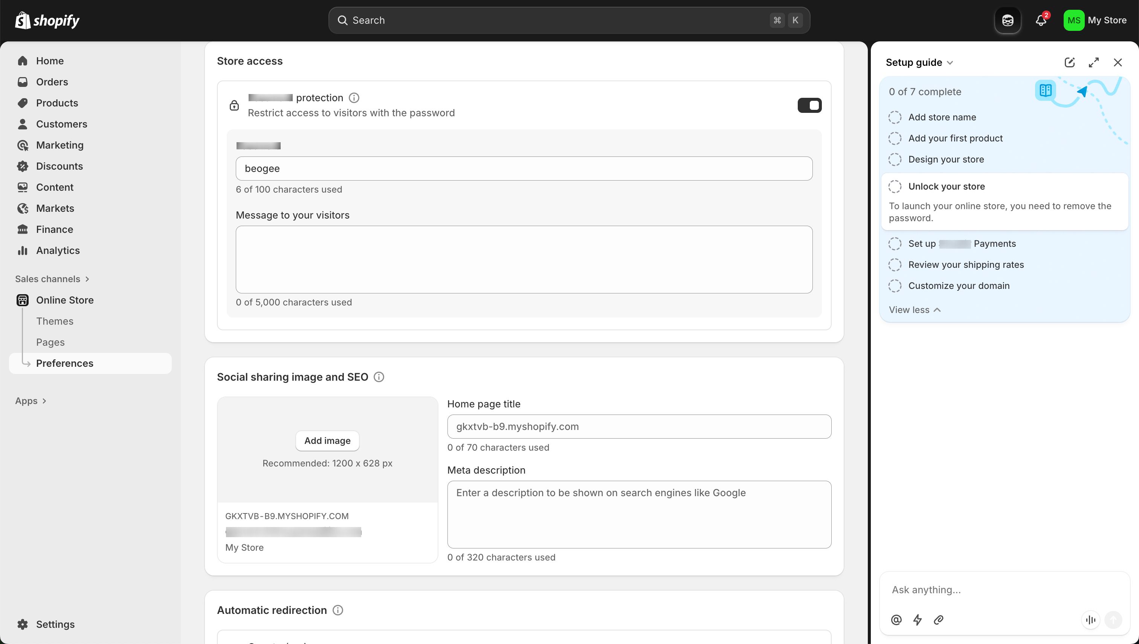Open the Analytics section

[x=58, y=251]
